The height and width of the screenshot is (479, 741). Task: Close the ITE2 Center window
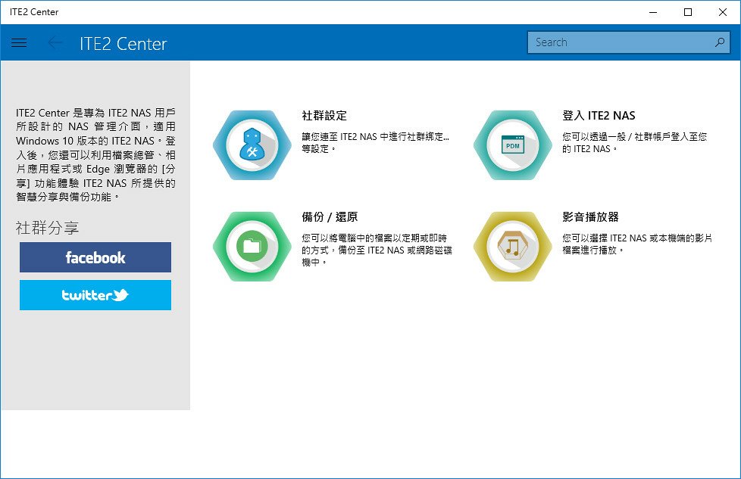tap(723, 12)
